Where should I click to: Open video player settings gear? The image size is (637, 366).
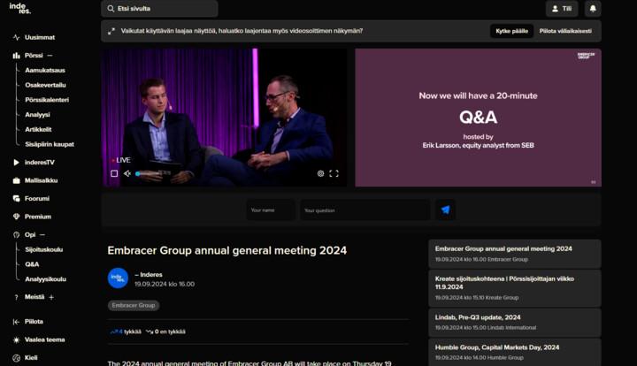(320, 173)
